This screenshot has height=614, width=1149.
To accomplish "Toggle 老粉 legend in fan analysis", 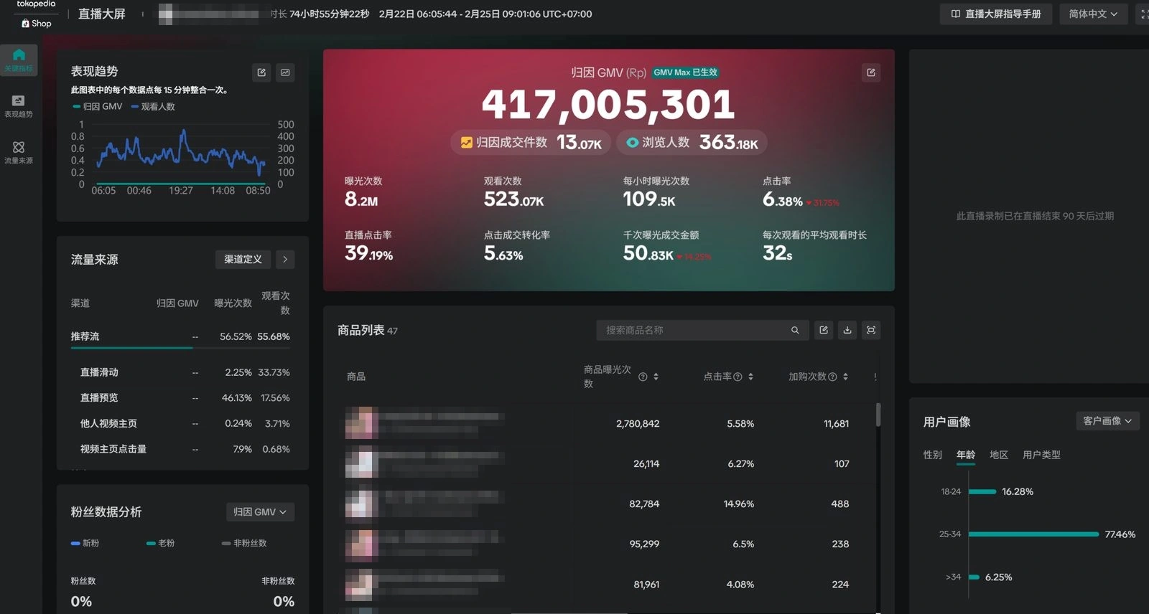I will [160, 544].
